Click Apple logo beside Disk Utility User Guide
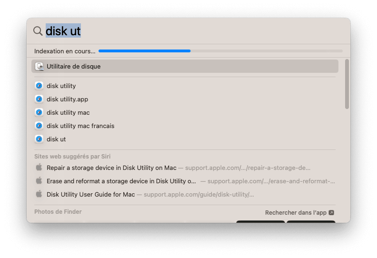This screenshot has height=258, width=377. coord(39,194)
